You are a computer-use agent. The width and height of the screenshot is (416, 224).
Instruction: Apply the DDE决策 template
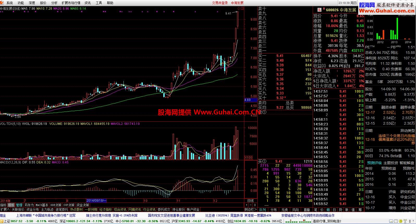56,205
